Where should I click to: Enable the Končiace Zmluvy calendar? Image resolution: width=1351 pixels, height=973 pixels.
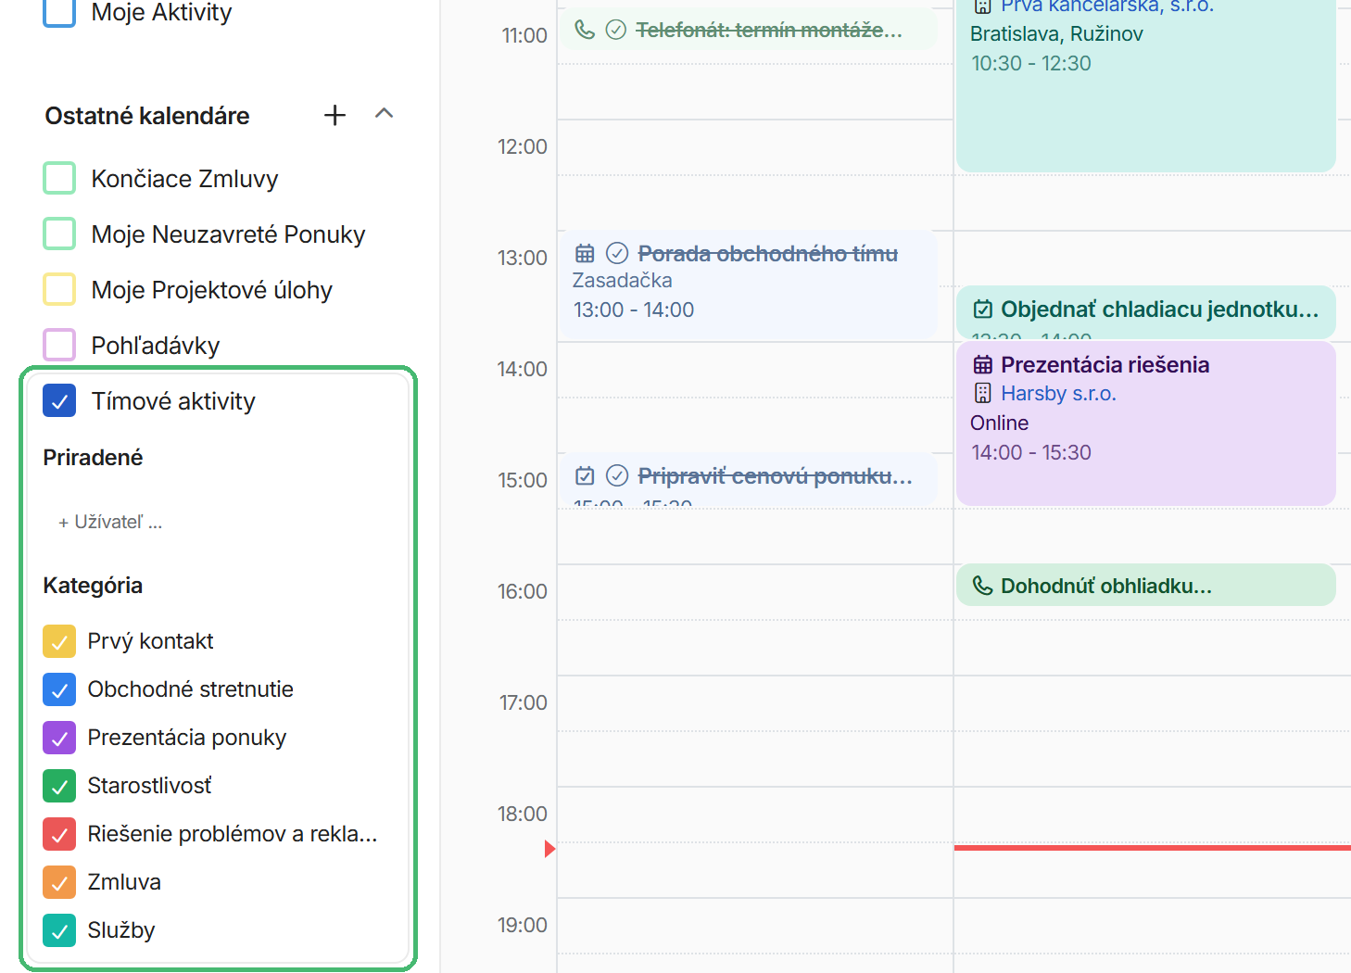click(x=59, y=178)
